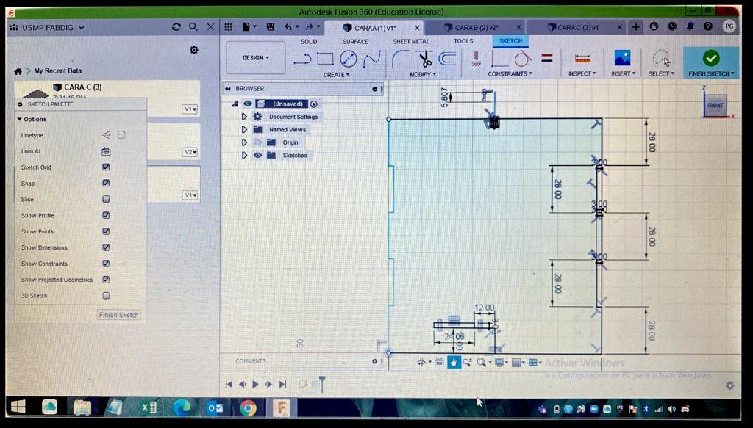
Task: Click the Help question mark icon
Action: tap(708, 27)
